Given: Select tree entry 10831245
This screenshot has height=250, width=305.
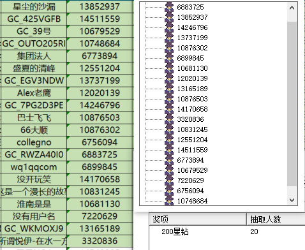Looking at the screenshot, I should coord(192,129).
